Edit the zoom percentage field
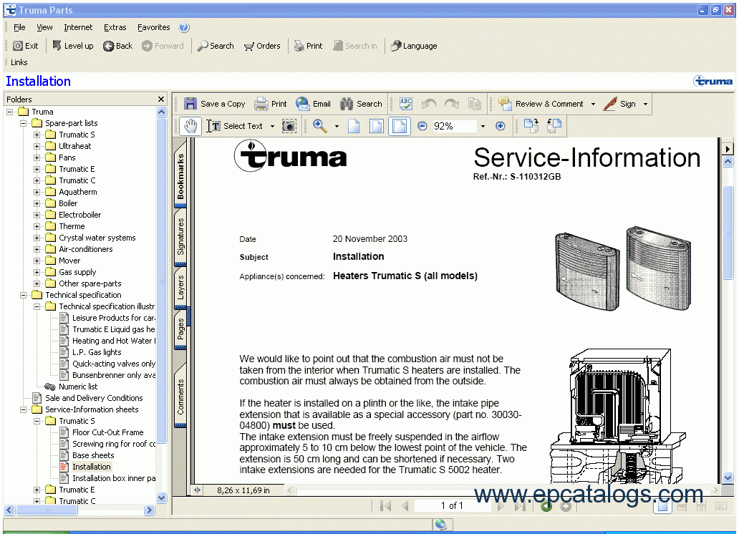Viewport: 739px width, 534px height. [x=453, y=126]
